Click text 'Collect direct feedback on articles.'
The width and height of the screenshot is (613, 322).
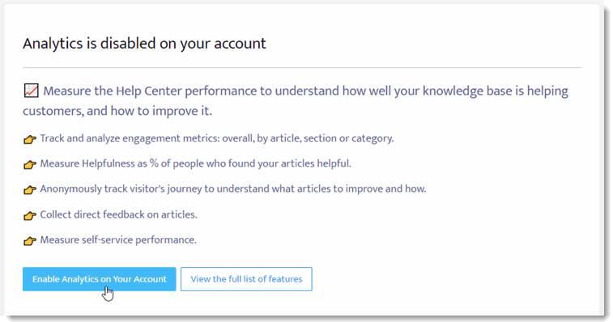118,214
